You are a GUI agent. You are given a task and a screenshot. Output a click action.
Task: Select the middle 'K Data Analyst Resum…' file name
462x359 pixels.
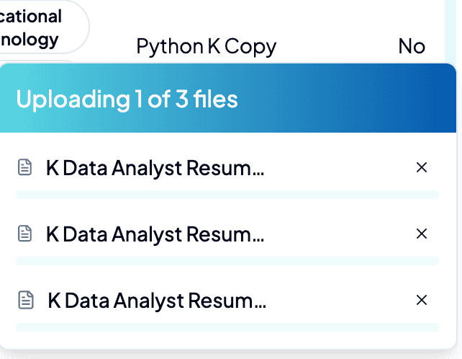pos(155,234)
